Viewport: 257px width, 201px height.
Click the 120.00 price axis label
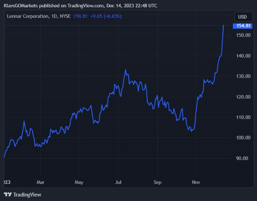tap(243, 97)
